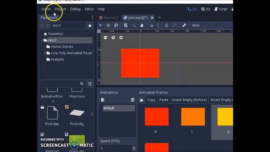Zoom out with the minus button
The image size is (270, 152).
pyautogui.click(x=105, y=38)
